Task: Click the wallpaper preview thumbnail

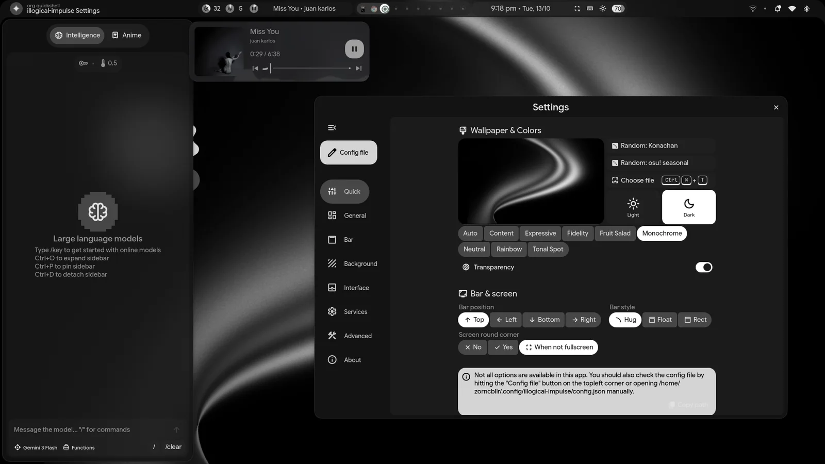Action: [x=531, y=181]
